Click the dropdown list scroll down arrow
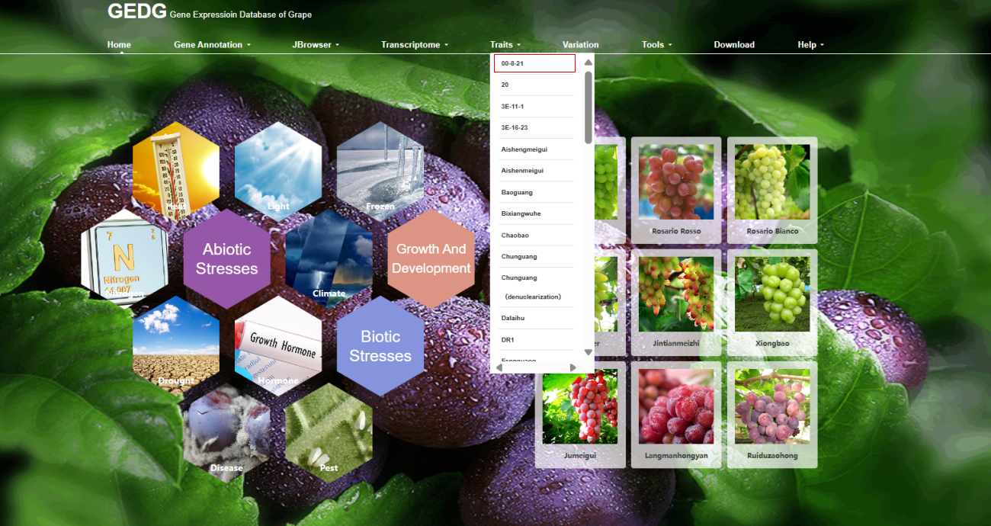991x526 pixels. click(x=588, y=352)
